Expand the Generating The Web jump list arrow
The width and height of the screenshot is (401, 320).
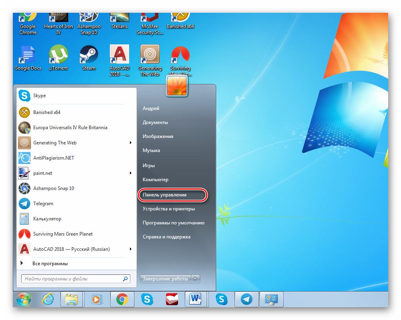pos(131,143)
